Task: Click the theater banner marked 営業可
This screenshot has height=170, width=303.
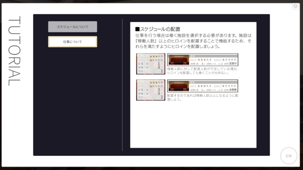Action: click(203, 60)
